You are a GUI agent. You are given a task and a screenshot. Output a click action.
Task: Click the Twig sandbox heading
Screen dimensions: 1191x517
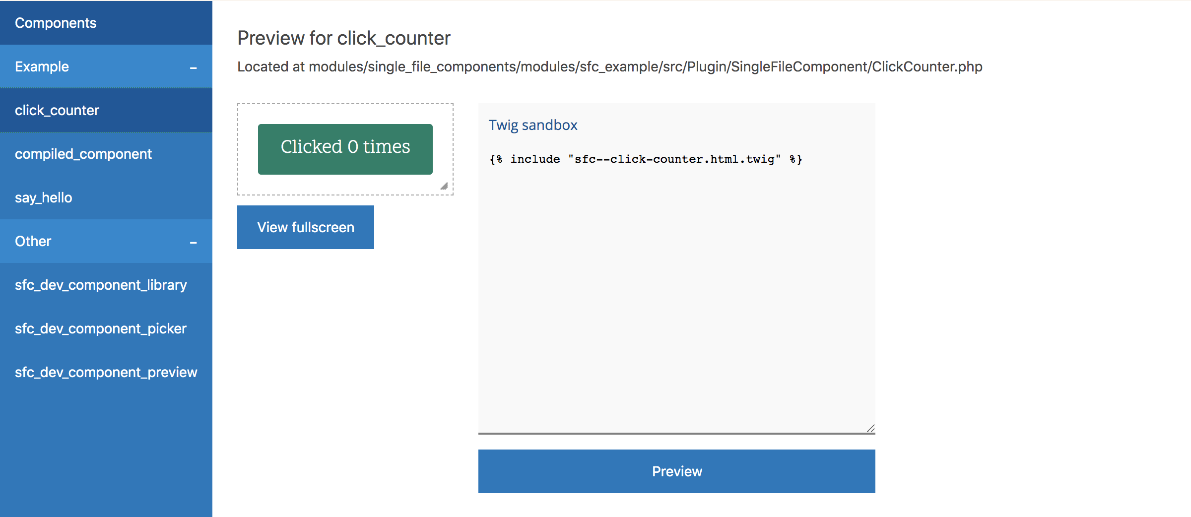532,125
